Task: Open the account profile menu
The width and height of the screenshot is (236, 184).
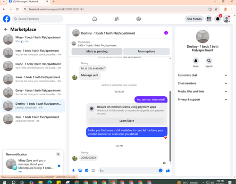Action: (227, 19)
